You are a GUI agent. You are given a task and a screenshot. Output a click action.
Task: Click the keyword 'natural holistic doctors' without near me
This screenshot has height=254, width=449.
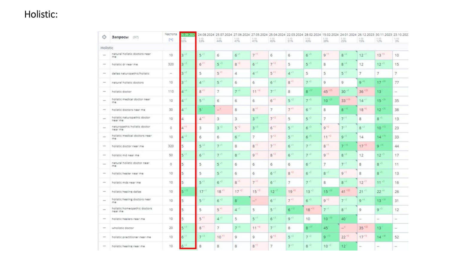coord(128,82)
